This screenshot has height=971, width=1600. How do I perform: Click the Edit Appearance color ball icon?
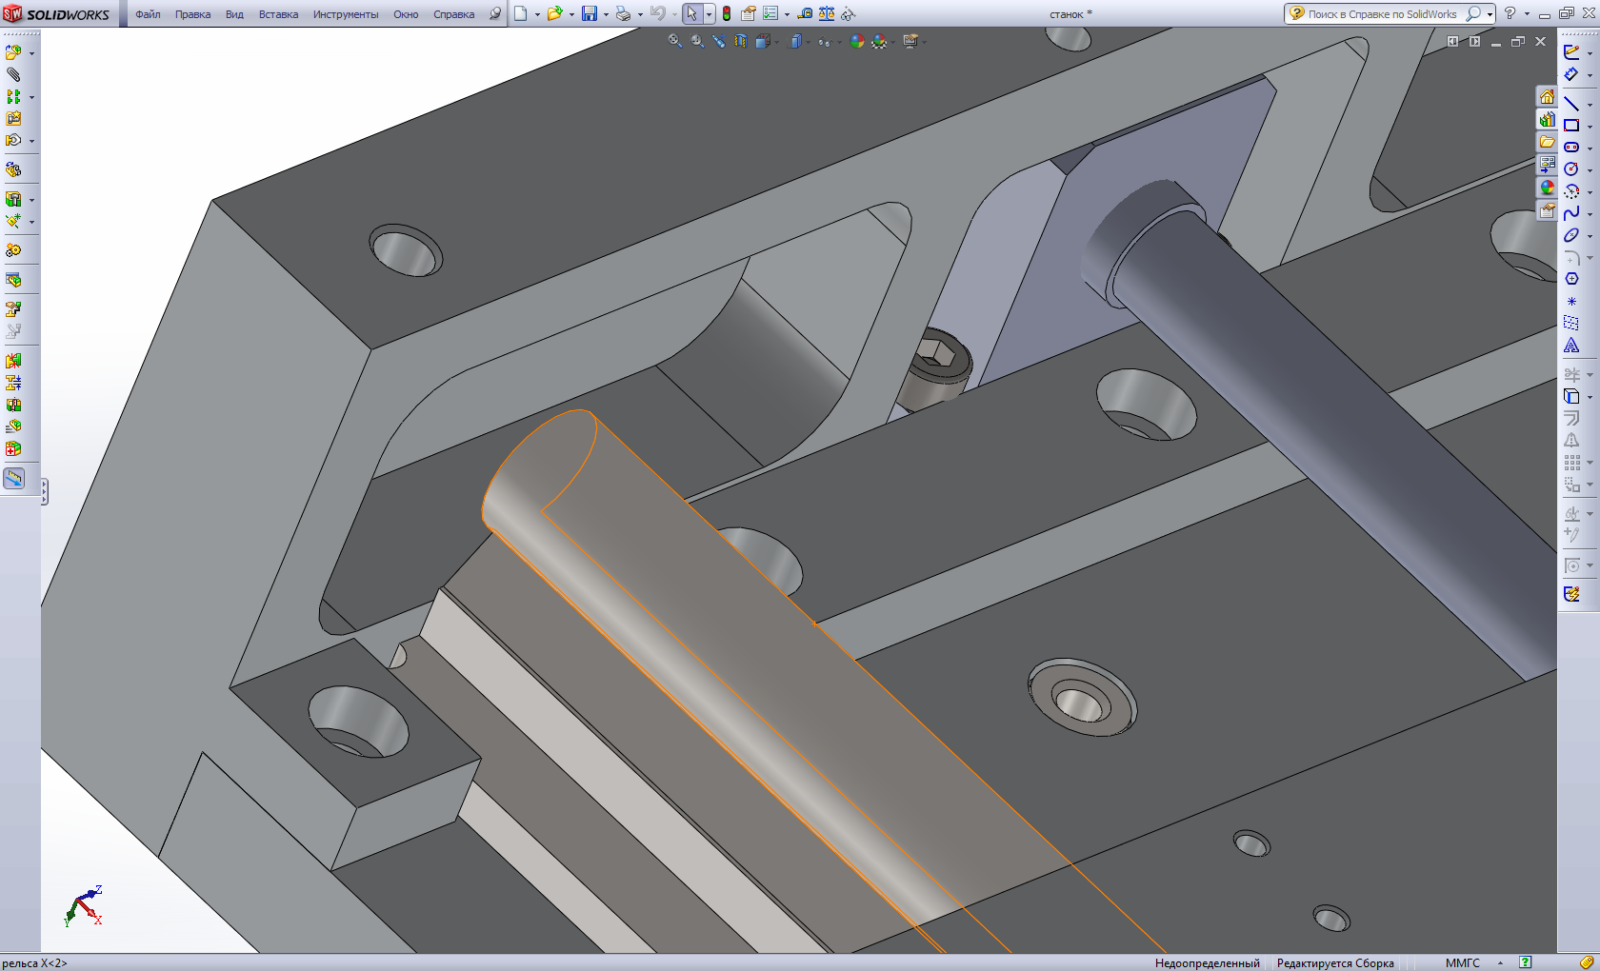[x=856, y=41]
